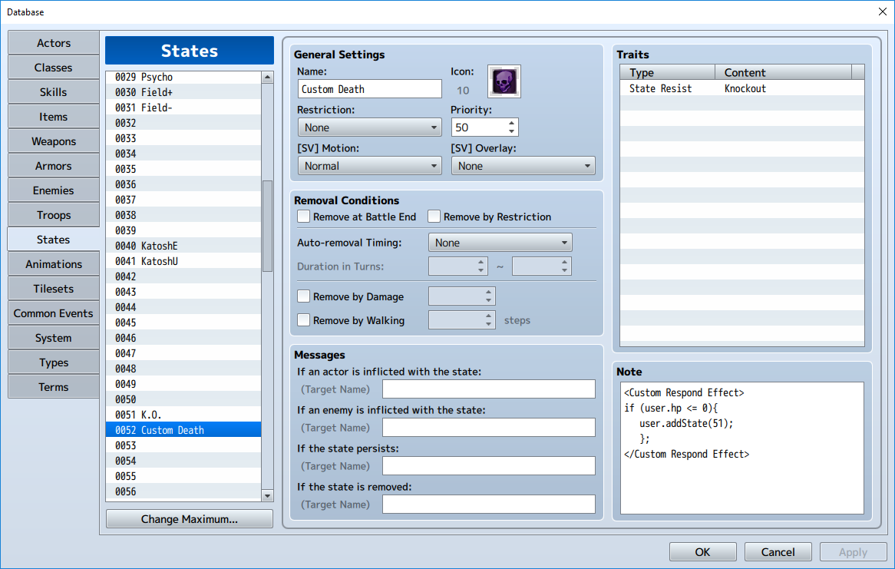Click the Priority value field

click(x=478, y=127)
